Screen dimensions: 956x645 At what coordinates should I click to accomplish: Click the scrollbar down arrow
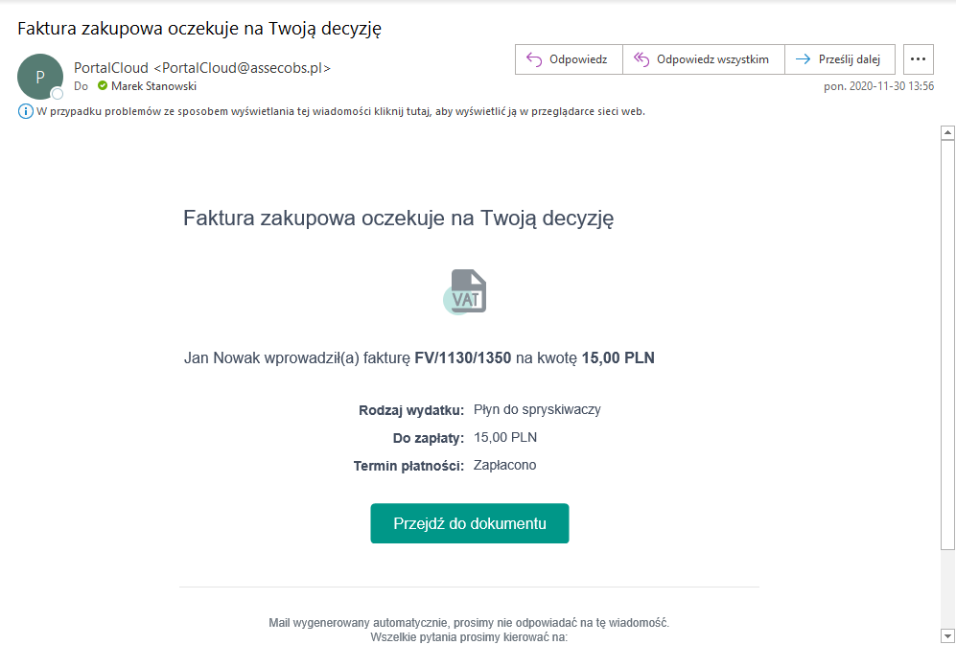947,635
